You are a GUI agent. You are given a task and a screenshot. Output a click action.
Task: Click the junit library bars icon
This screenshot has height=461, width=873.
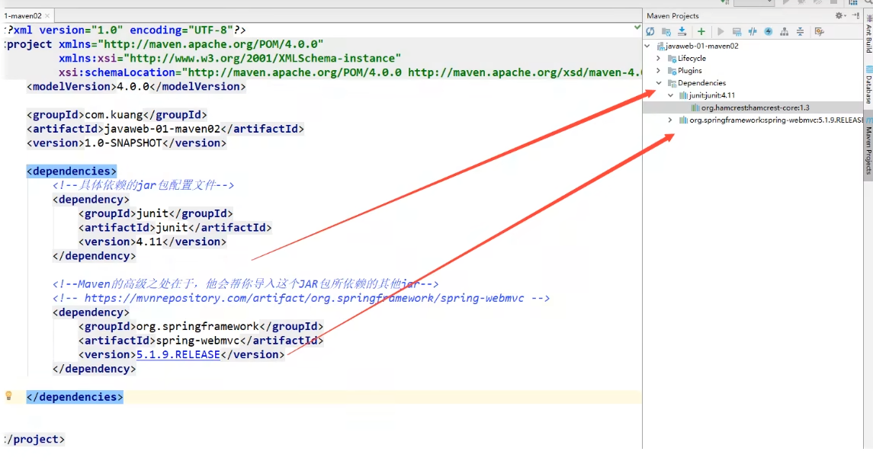coord(683,95)
